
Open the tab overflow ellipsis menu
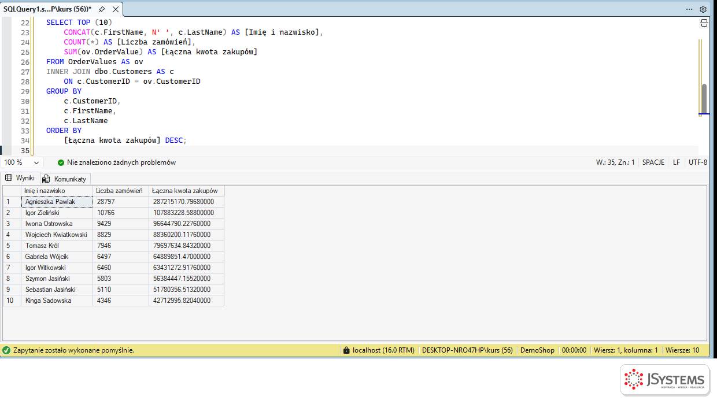689,9
